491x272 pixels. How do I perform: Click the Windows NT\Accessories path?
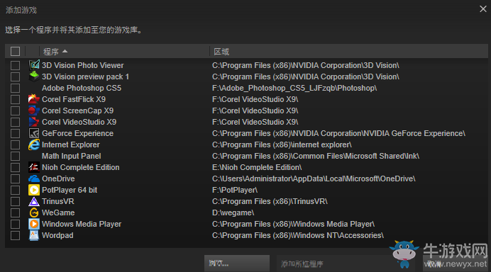[x=298, y=235]
